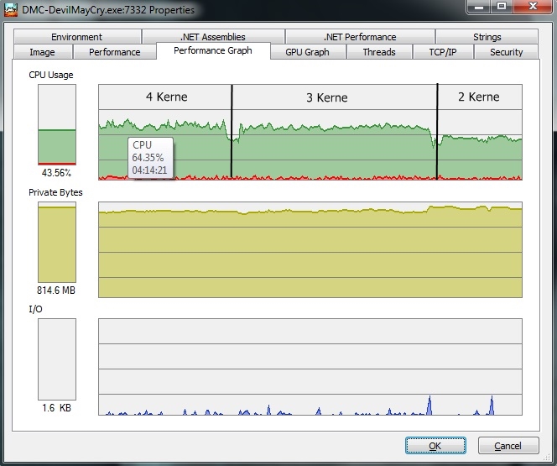Click the DMC-DevilMayCry title bar icon
The width and height of the screenshot is (557, 466).
click(x=11, y=9)
